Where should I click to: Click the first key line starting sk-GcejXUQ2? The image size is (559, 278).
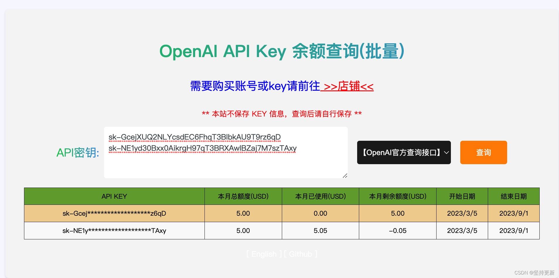pyautogui.click(x=195, y=137)
